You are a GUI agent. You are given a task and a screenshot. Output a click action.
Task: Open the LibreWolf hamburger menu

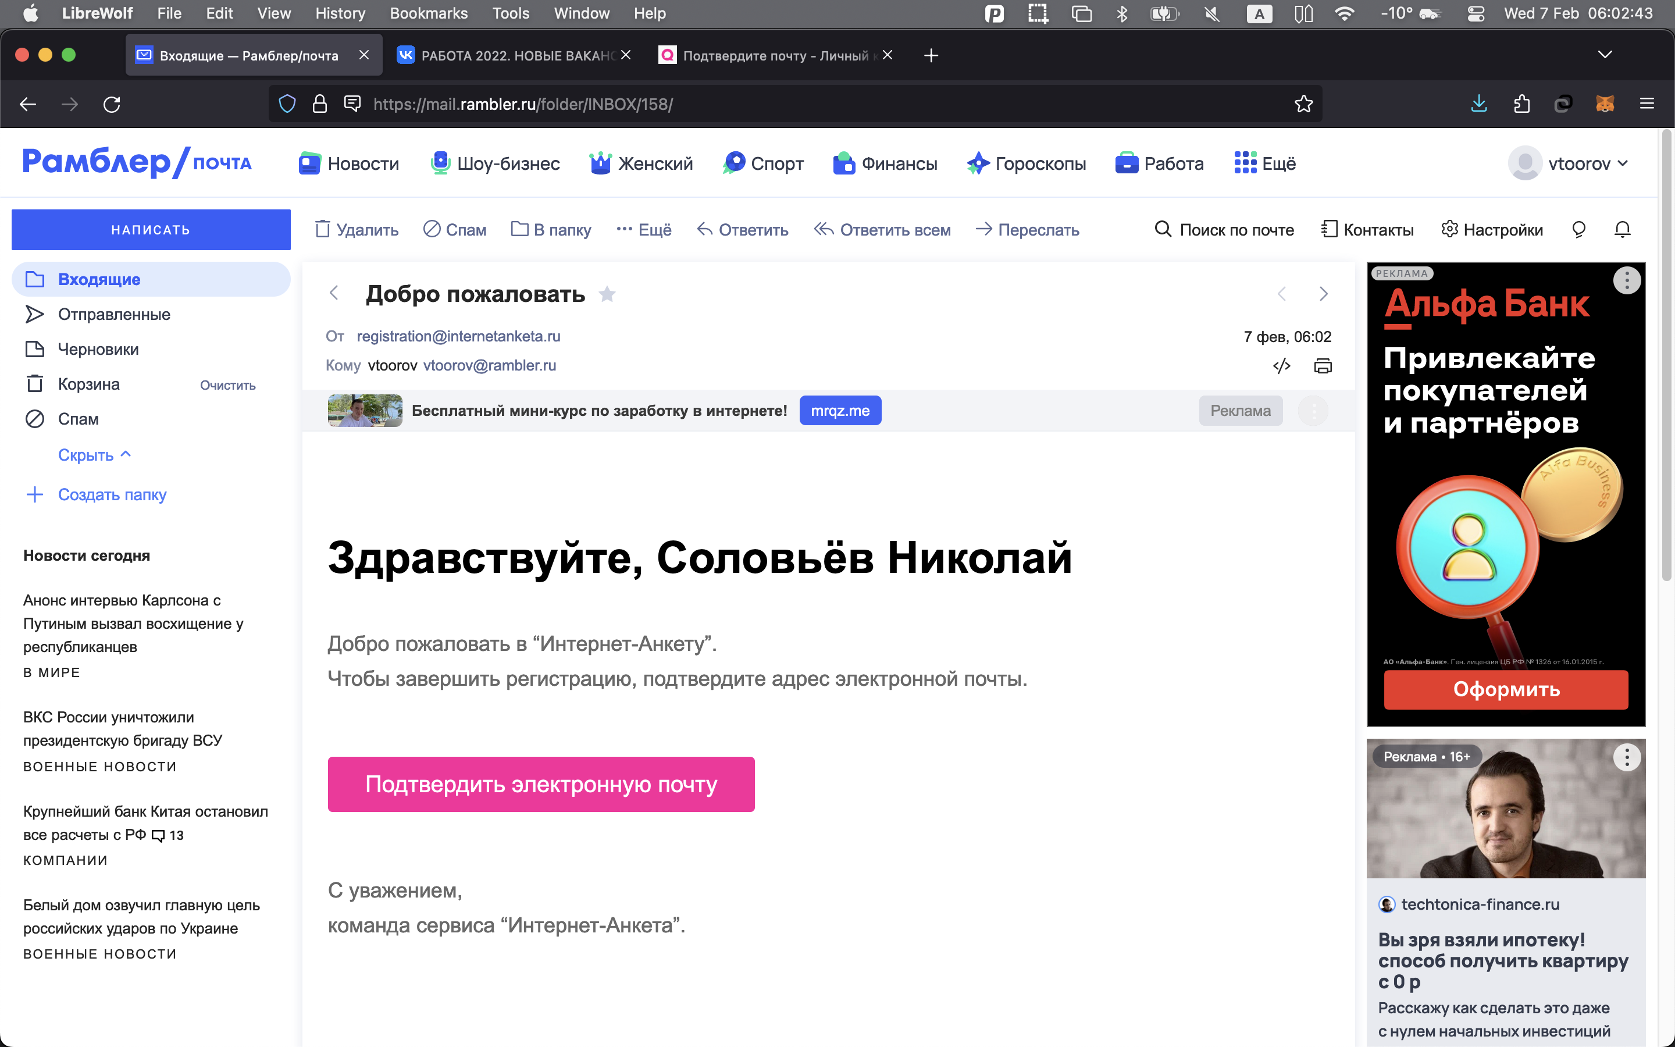coord(1647,104)
